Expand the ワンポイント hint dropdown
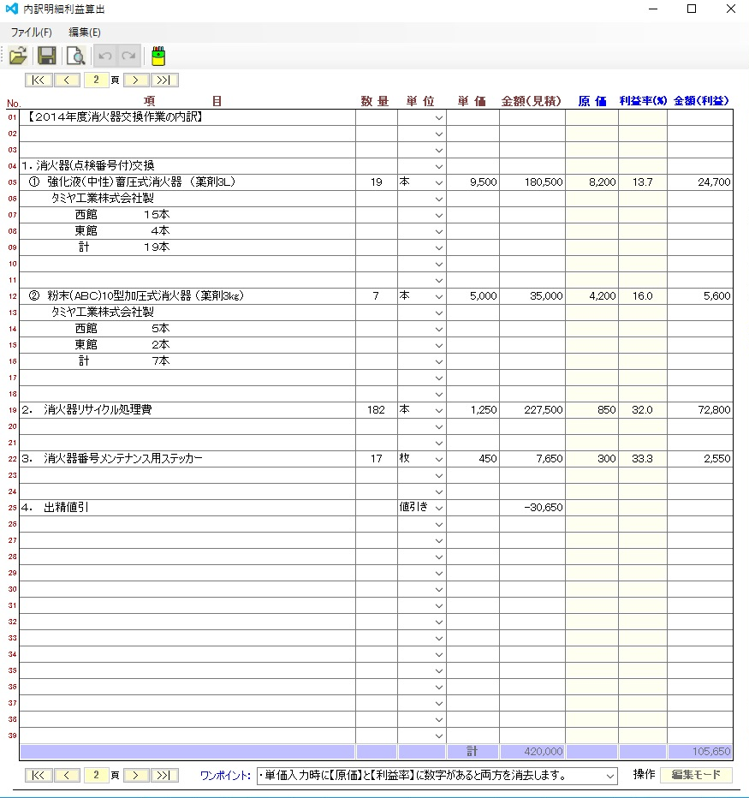Image resolution: width=749 pixels, height=798 pixels. coord(609,776)
